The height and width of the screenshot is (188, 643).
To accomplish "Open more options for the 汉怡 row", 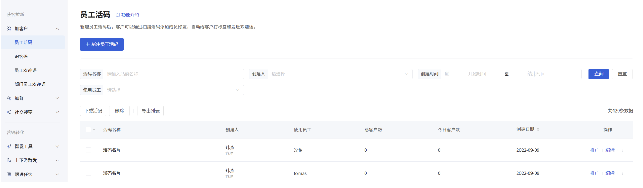I will pyautogui.click(x=623, y=150).
